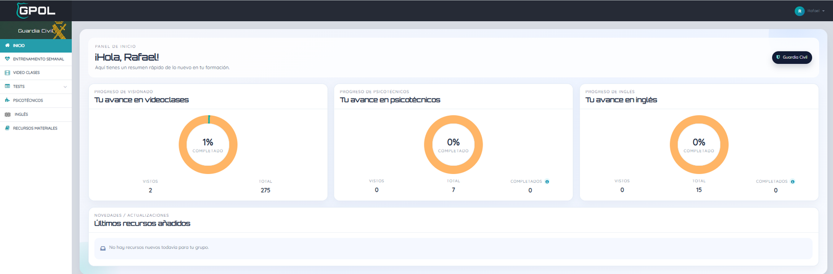This screenshot has width=833, height=274.
Task: Click 'Progreso de visionado' label
Action: [123, 92]
